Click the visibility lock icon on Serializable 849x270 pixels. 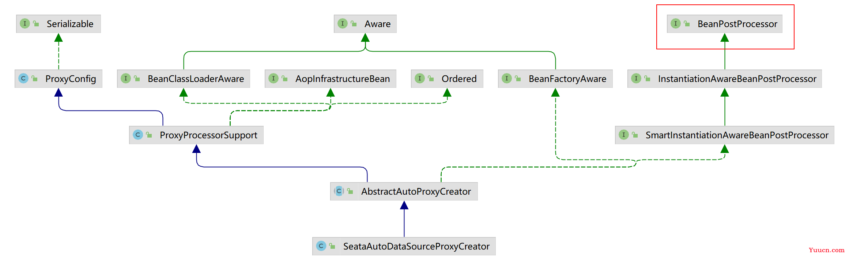point(36,24)
